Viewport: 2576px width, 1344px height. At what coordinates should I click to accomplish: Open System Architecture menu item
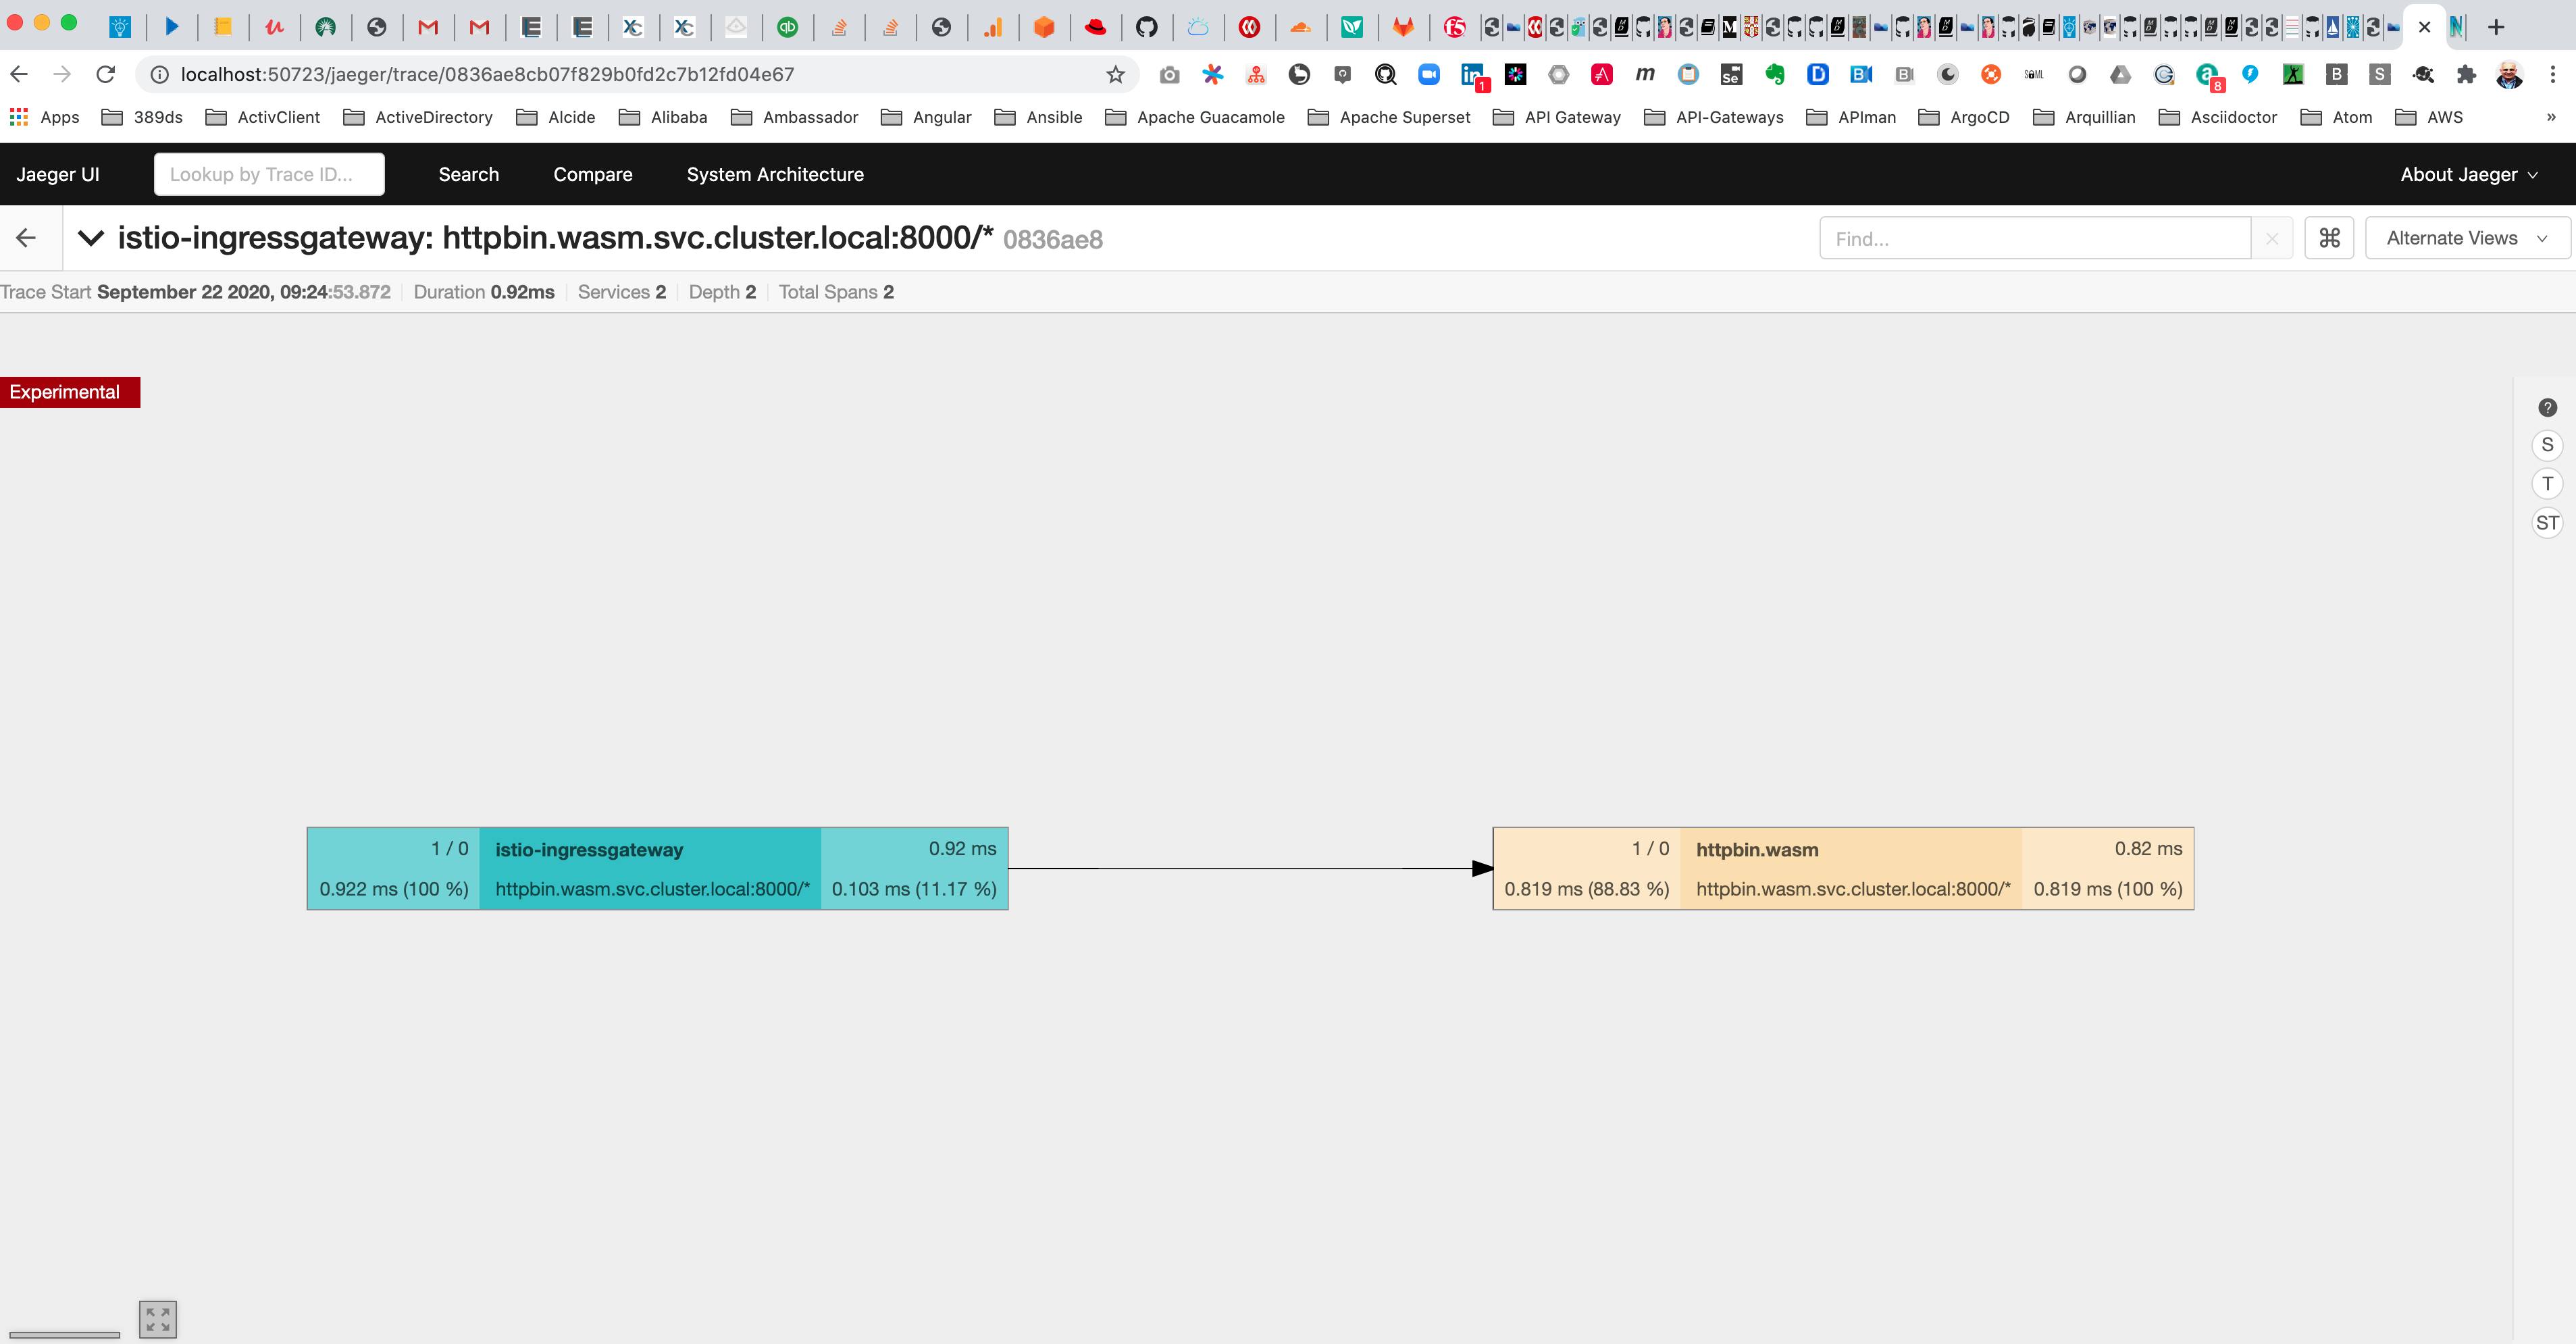775,174
